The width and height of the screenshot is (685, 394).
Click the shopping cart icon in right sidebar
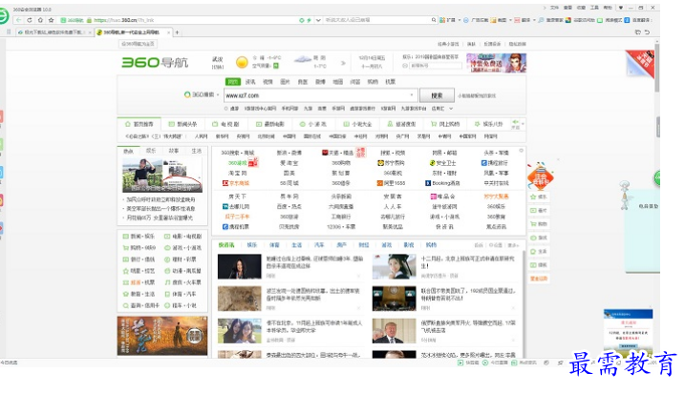tap(533, 224)
